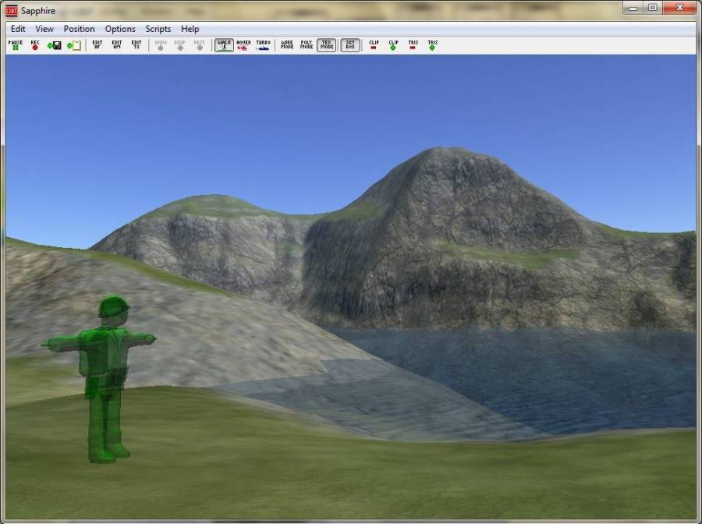Enable WALK movement mode
The height and width of the screenshot is (524, 702).
pos(225,44)
